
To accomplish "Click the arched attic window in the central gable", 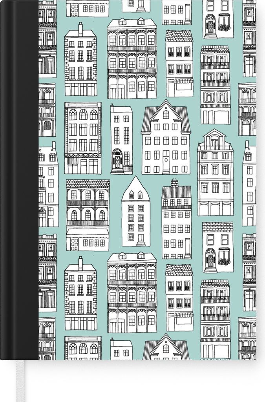I will coord(166,114).
